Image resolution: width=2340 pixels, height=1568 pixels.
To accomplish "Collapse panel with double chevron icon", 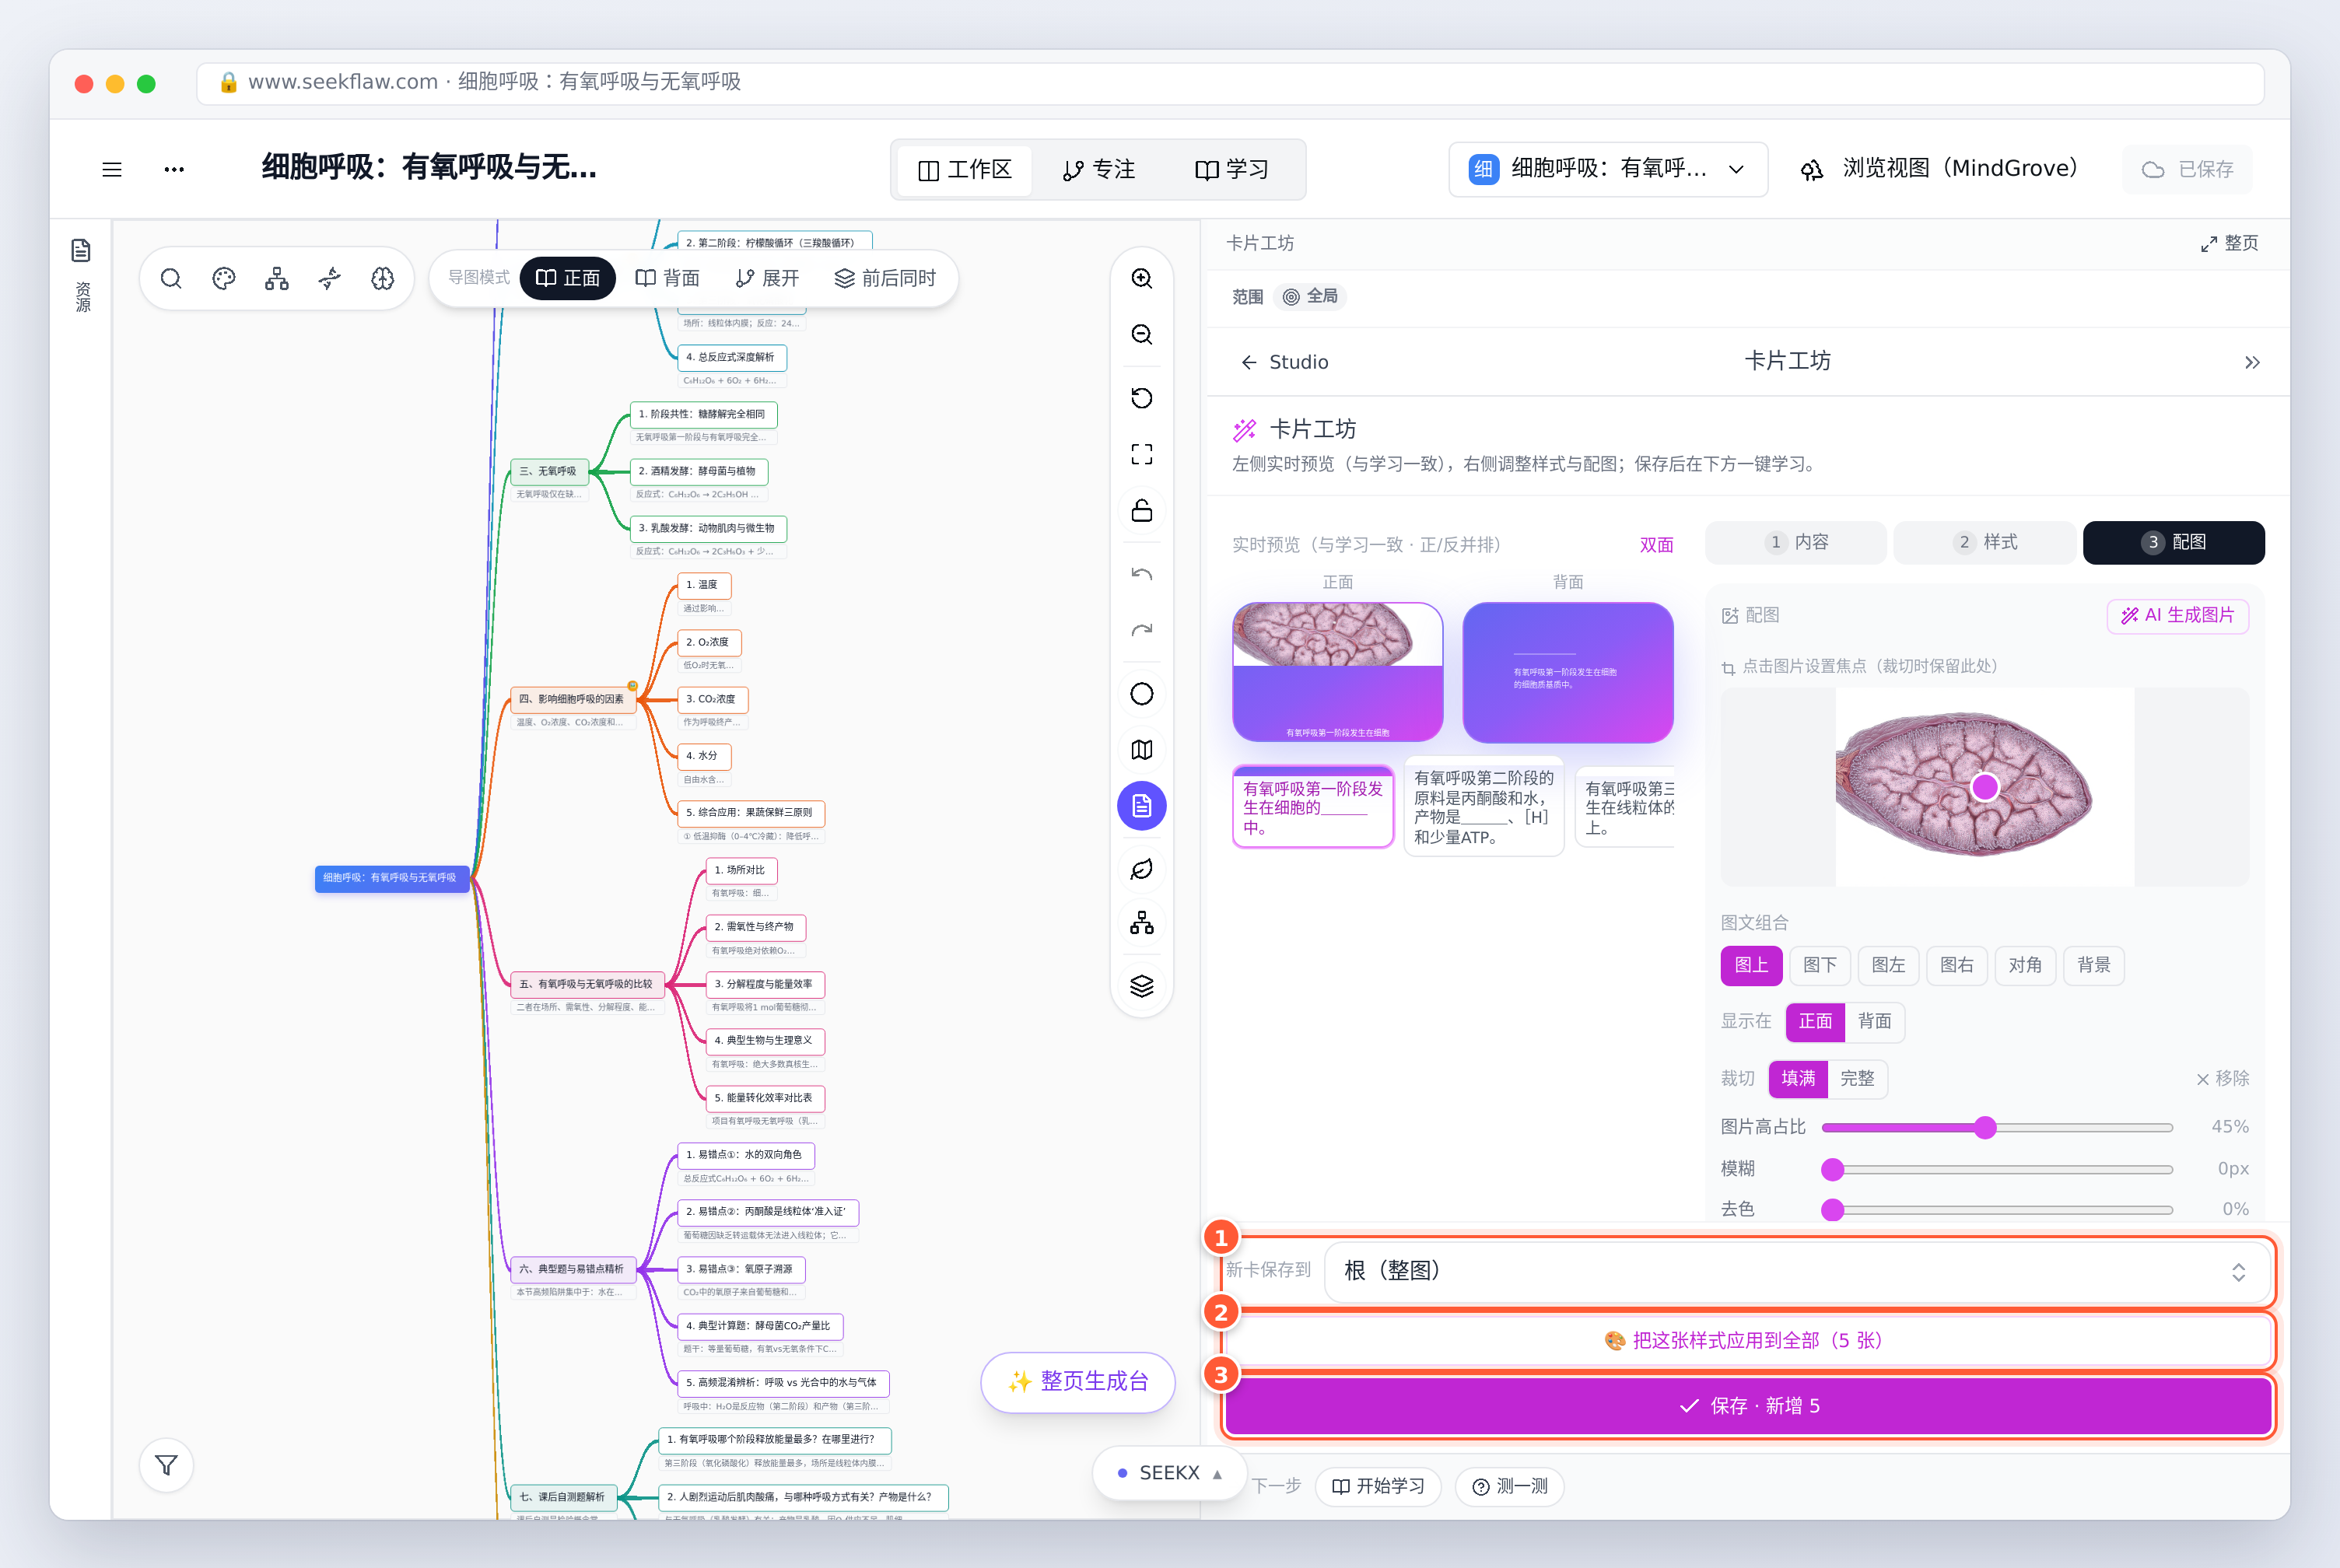I will tap(2252, 362).
